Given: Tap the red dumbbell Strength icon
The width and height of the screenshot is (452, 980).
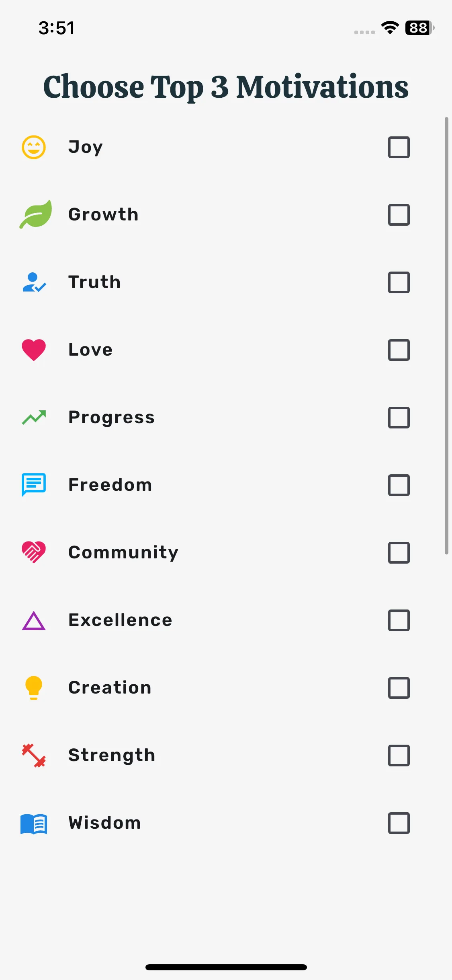Looking at the screenshot, I should pos(34,756).
